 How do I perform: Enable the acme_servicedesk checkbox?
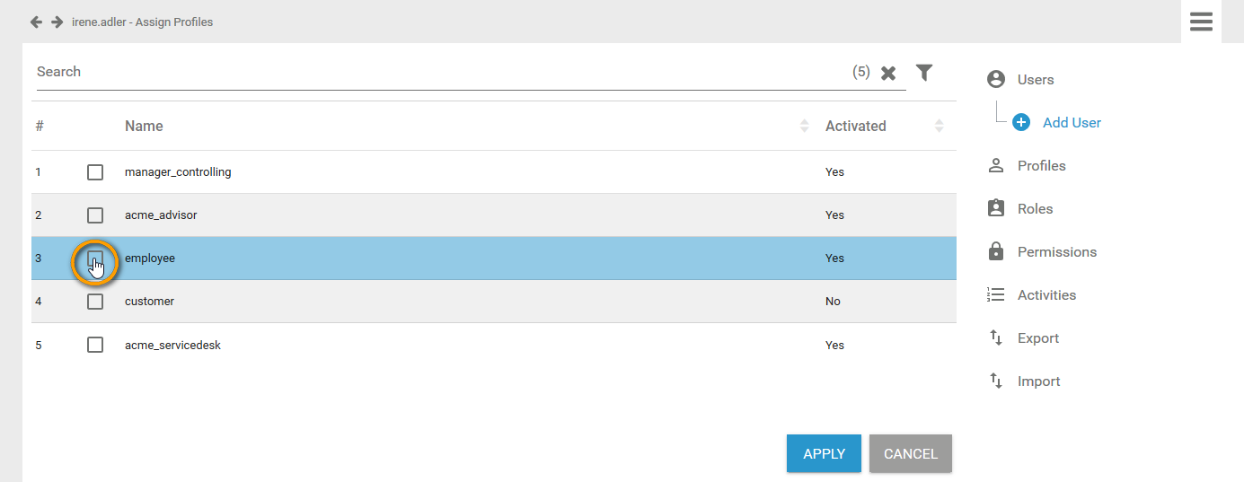click(x=95, y=345)
